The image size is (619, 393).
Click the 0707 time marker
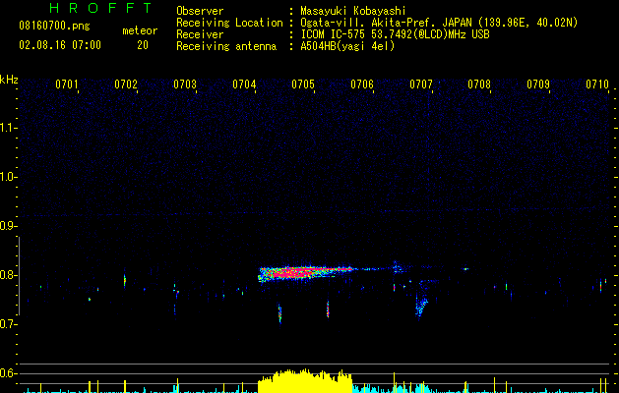(421, 84)
